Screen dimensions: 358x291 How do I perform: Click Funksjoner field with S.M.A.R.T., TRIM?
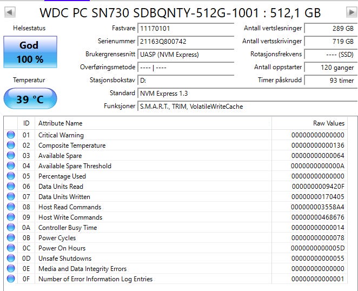tap(248, 107)
